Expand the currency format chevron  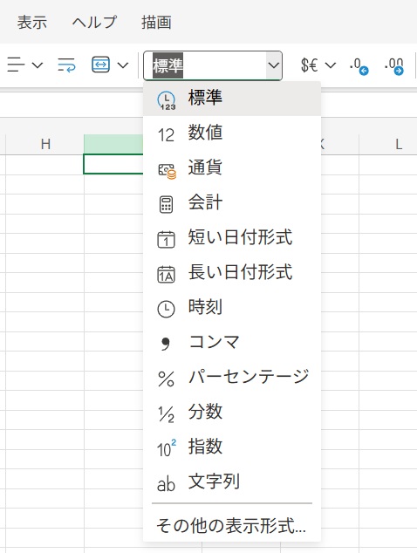point(331,65)
